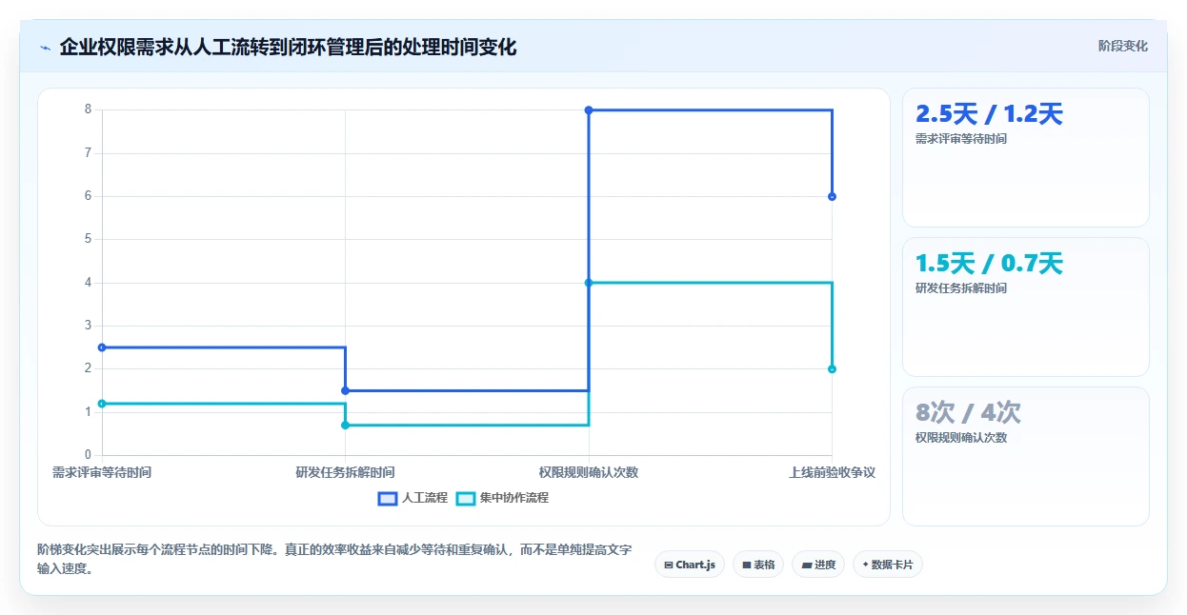The image size is (1187, 615).
Task: Open the 8次 / 4次 stat card
Action: click(1026, 456)
